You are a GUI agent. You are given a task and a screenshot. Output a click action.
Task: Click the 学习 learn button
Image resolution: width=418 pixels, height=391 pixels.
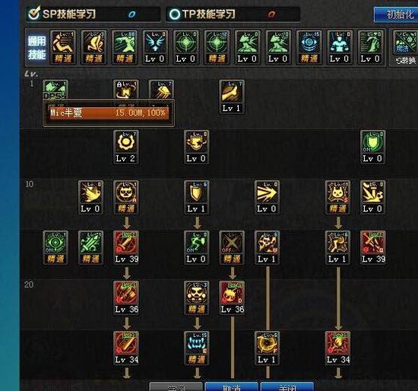coord(176,386)
